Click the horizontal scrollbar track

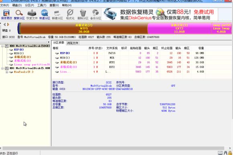pyautogui.click(x=113, y=148)
